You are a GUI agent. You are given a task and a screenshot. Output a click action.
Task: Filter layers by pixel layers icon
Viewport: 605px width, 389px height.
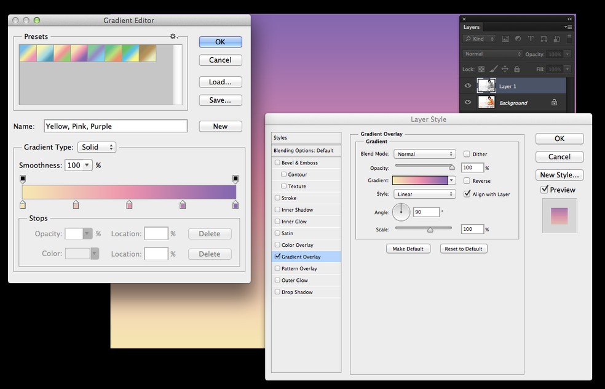[505, 39]
